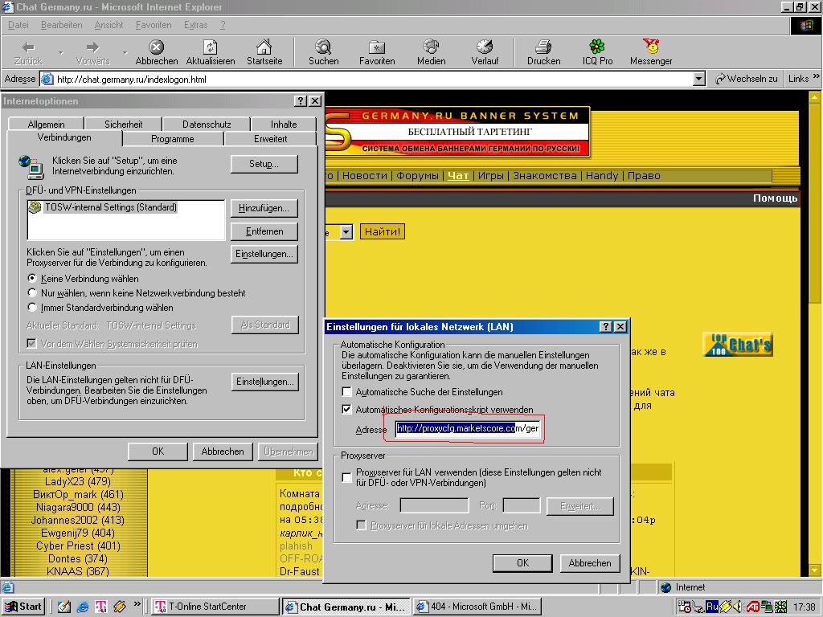Click the Новости navigation link
Image resolution: width=823 pixels, height=617 pixels.
[365, 176]
